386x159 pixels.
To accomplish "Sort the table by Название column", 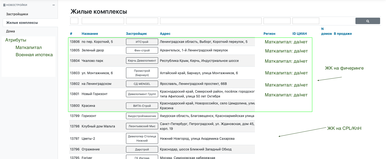I will [90, 34].
